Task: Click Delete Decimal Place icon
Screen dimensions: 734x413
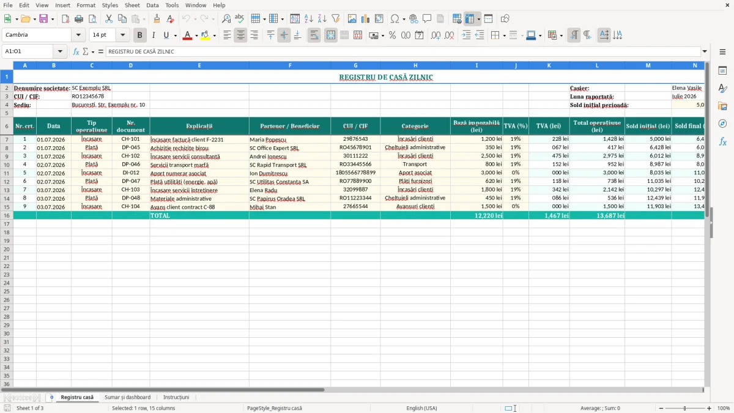Action: click(450, 35)
